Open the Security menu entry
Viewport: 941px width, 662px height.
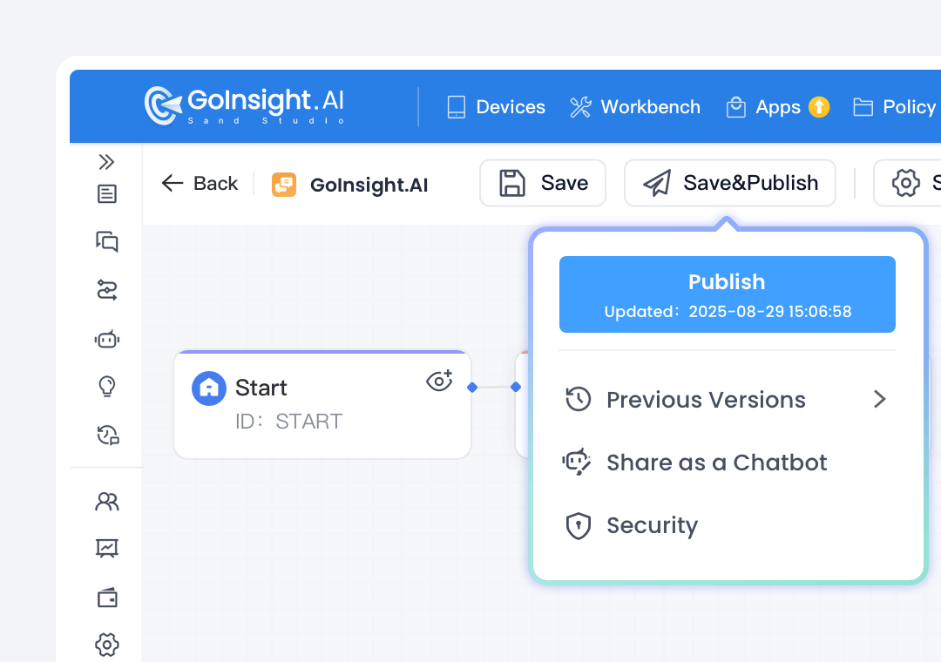652,525
